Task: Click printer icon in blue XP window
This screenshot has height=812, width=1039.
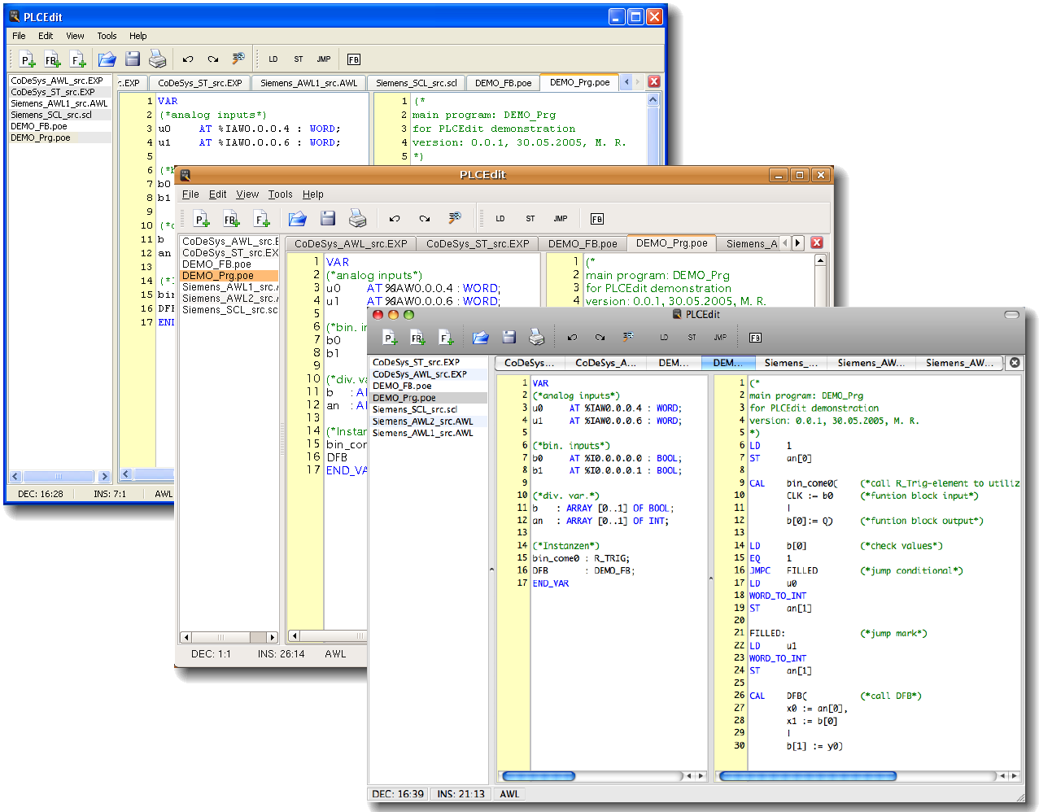Action: (x=158, y=59)
